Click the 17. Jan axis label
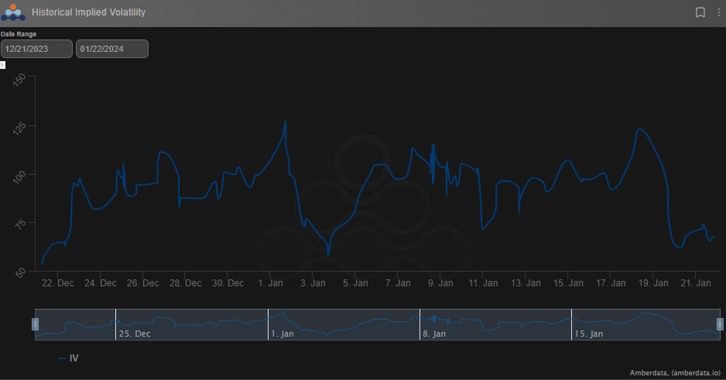Image resolution: width=726 pixels, height=380 pixels. [x=611, y=283]
